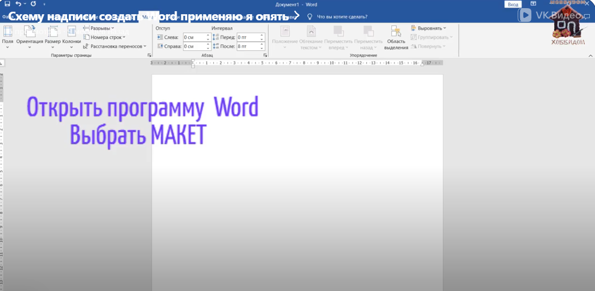Click the Вход sign-in button
The image size is (595, 291).
[513, 4]
